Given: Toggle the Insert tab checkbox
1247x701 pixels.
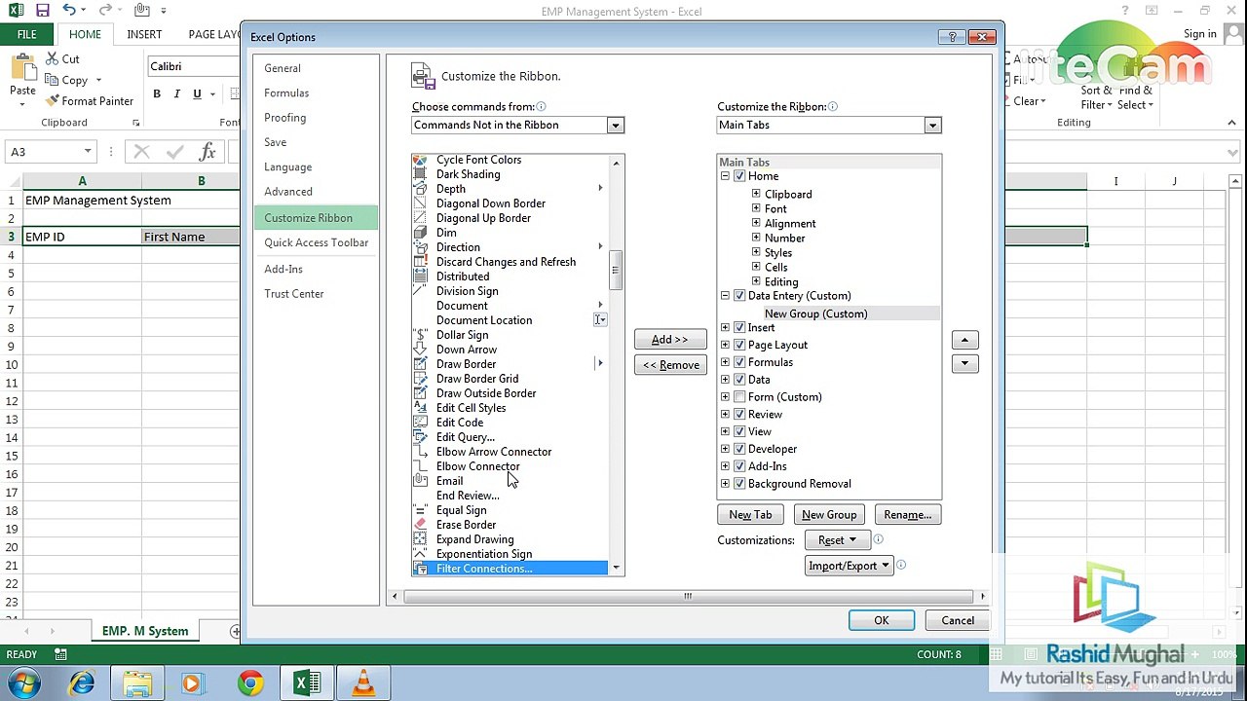Looking at the screenshot, I should [x=739, y=328].
